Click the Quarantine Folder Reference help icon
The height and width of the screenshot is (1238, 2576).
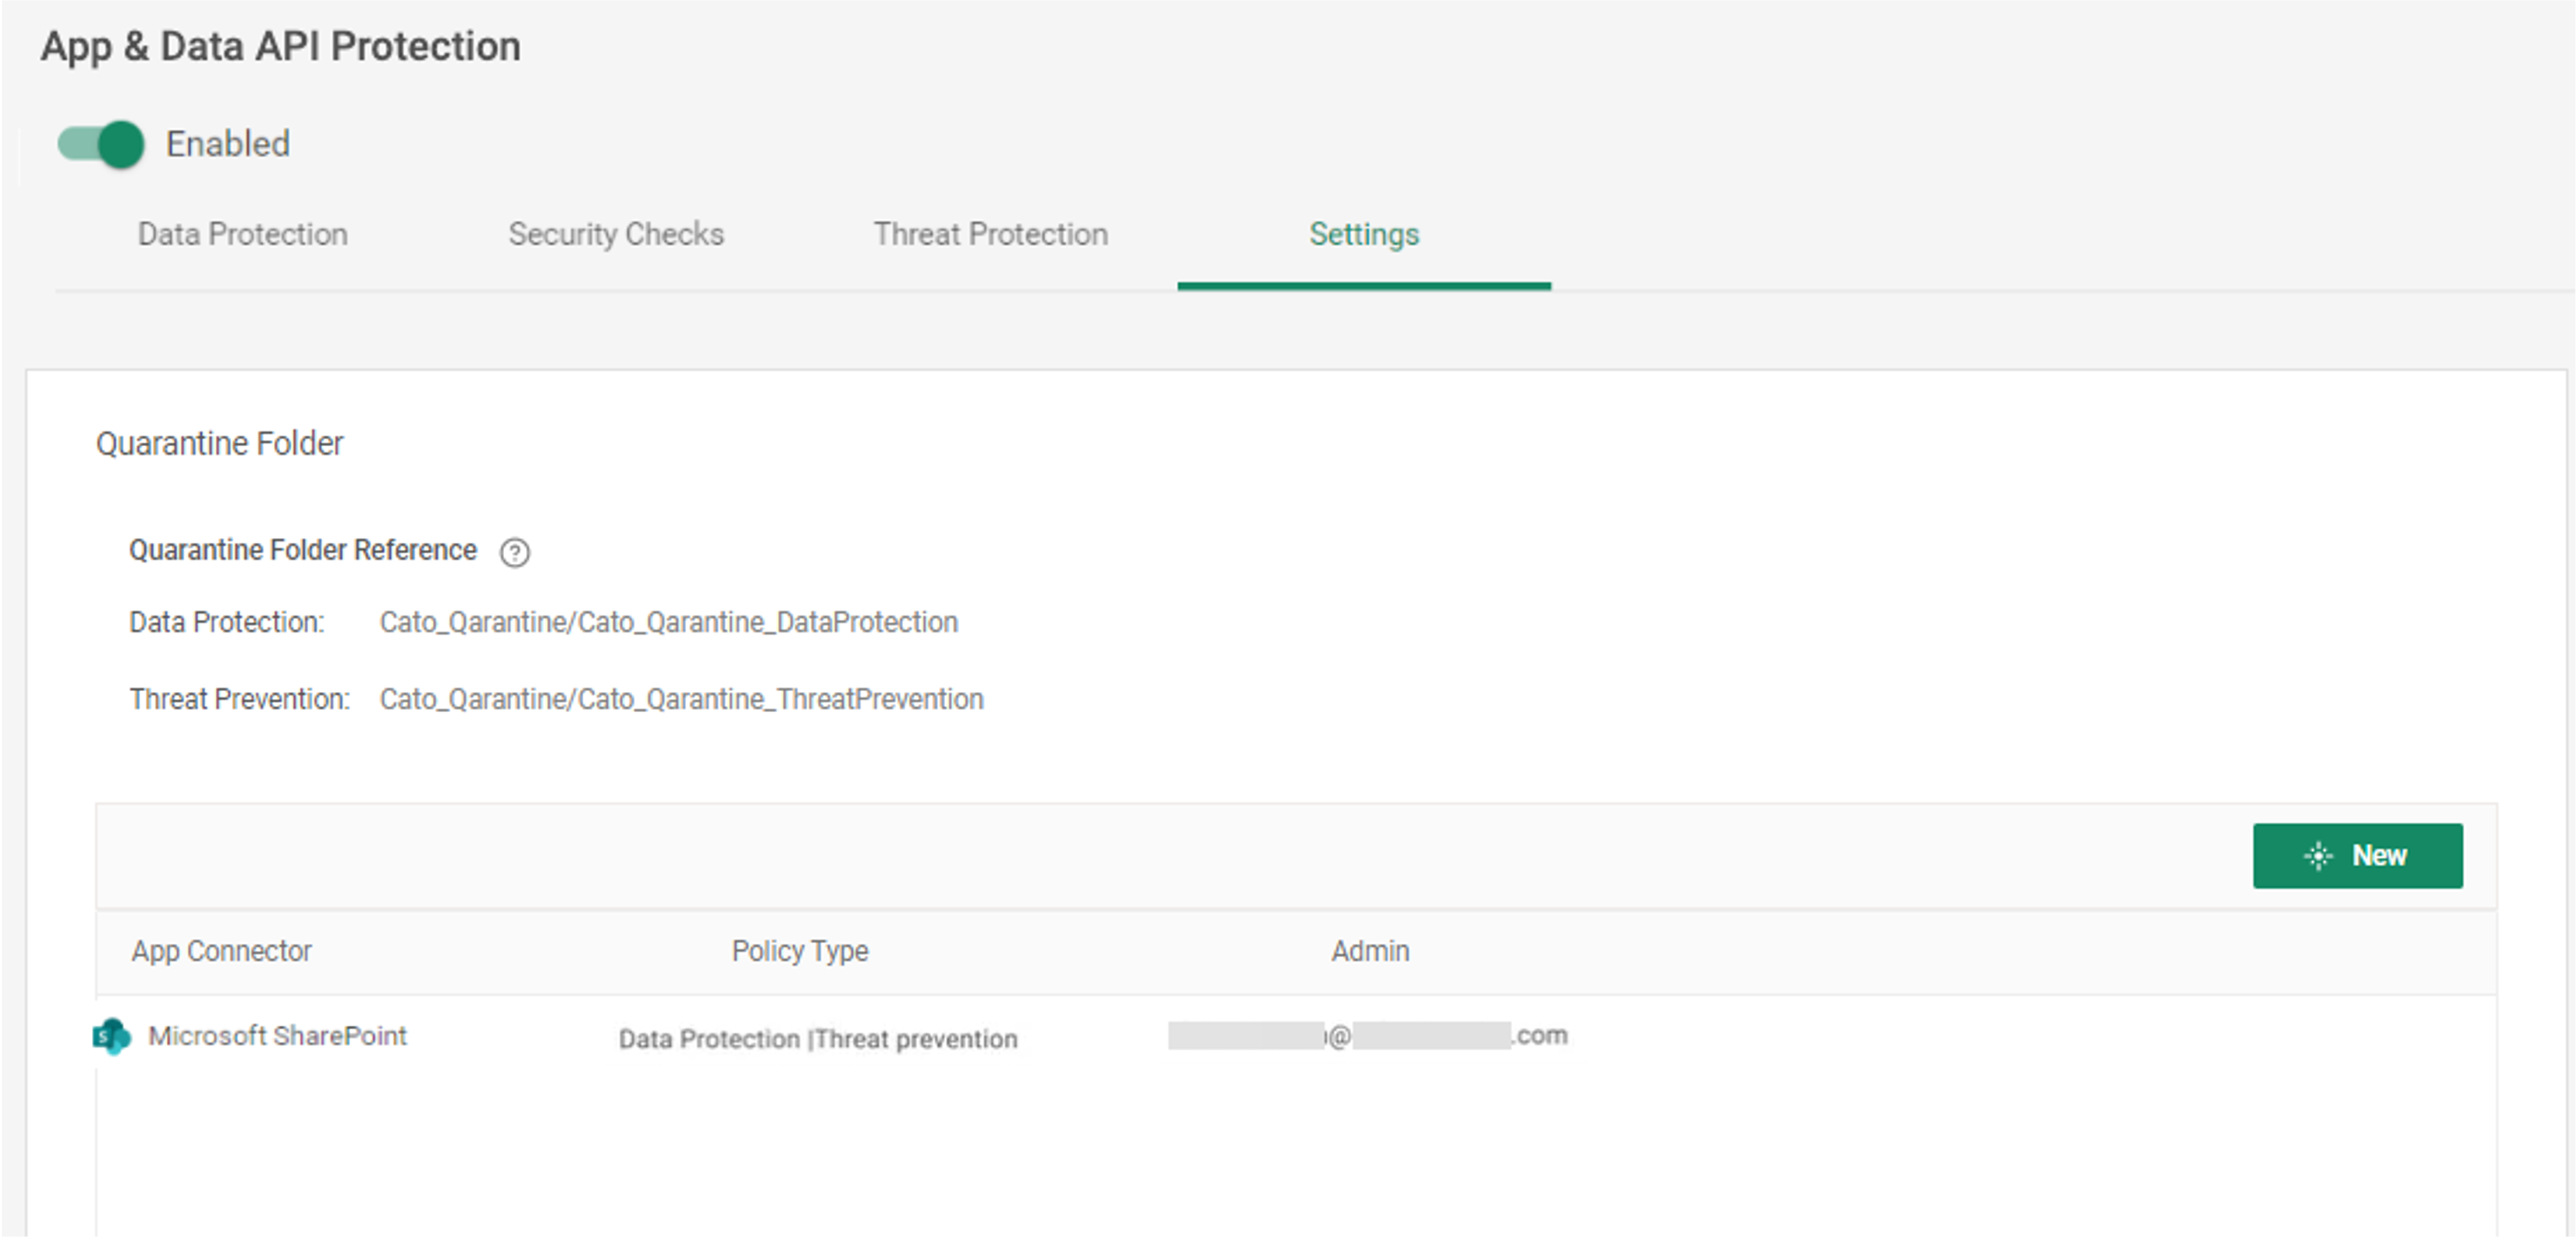click(515, 552)
